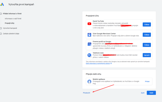
Task: Click the Propojené účty heading
Action: point(92,16)
